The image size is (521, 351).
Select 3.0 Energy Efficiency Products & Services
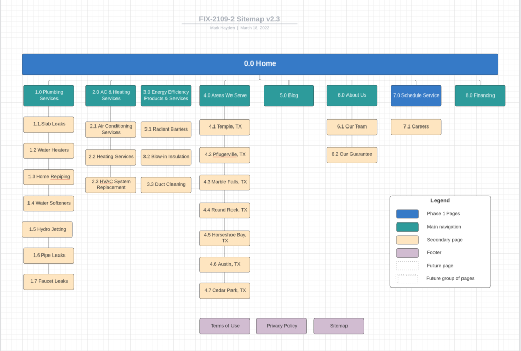166,95
